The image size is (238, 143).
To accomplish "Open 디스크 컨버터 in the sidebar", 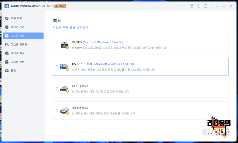I will (23, 44).
